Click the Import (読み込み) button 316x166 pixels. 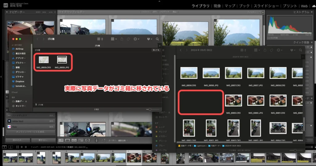click(18, 140)
